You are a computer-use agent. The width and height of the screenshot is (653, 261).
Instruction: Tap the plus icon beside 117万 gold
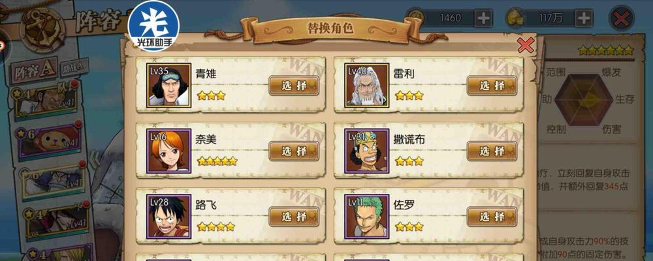pos(584,18)
